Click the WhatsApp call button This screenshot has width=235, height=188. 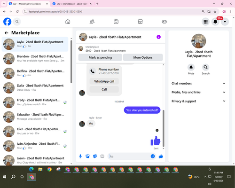pyautogui.click(x=104, y=81)
